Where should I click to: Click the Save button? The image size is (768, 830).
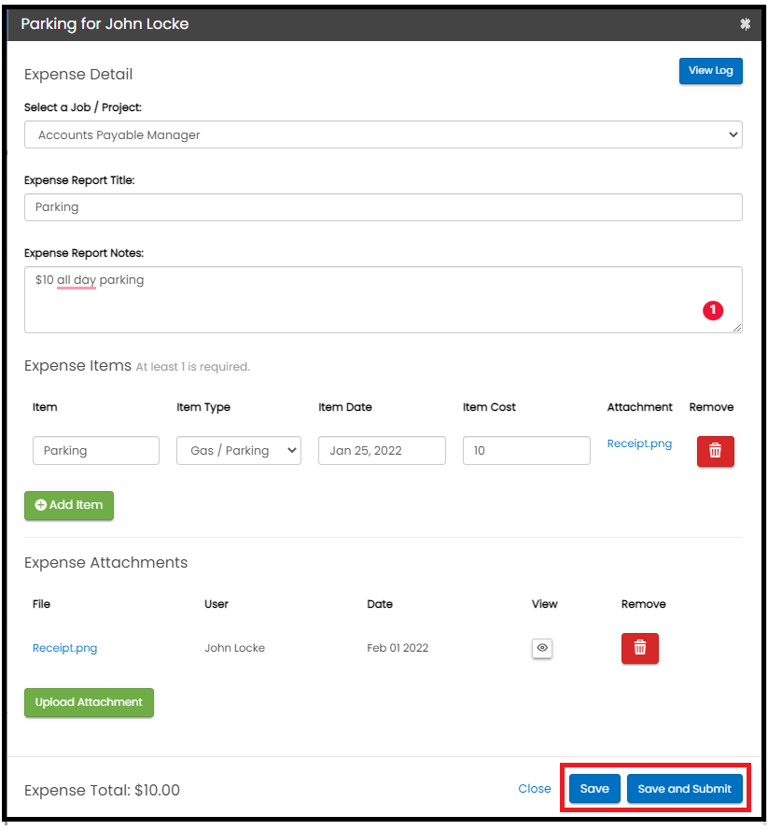click(594, 789)
